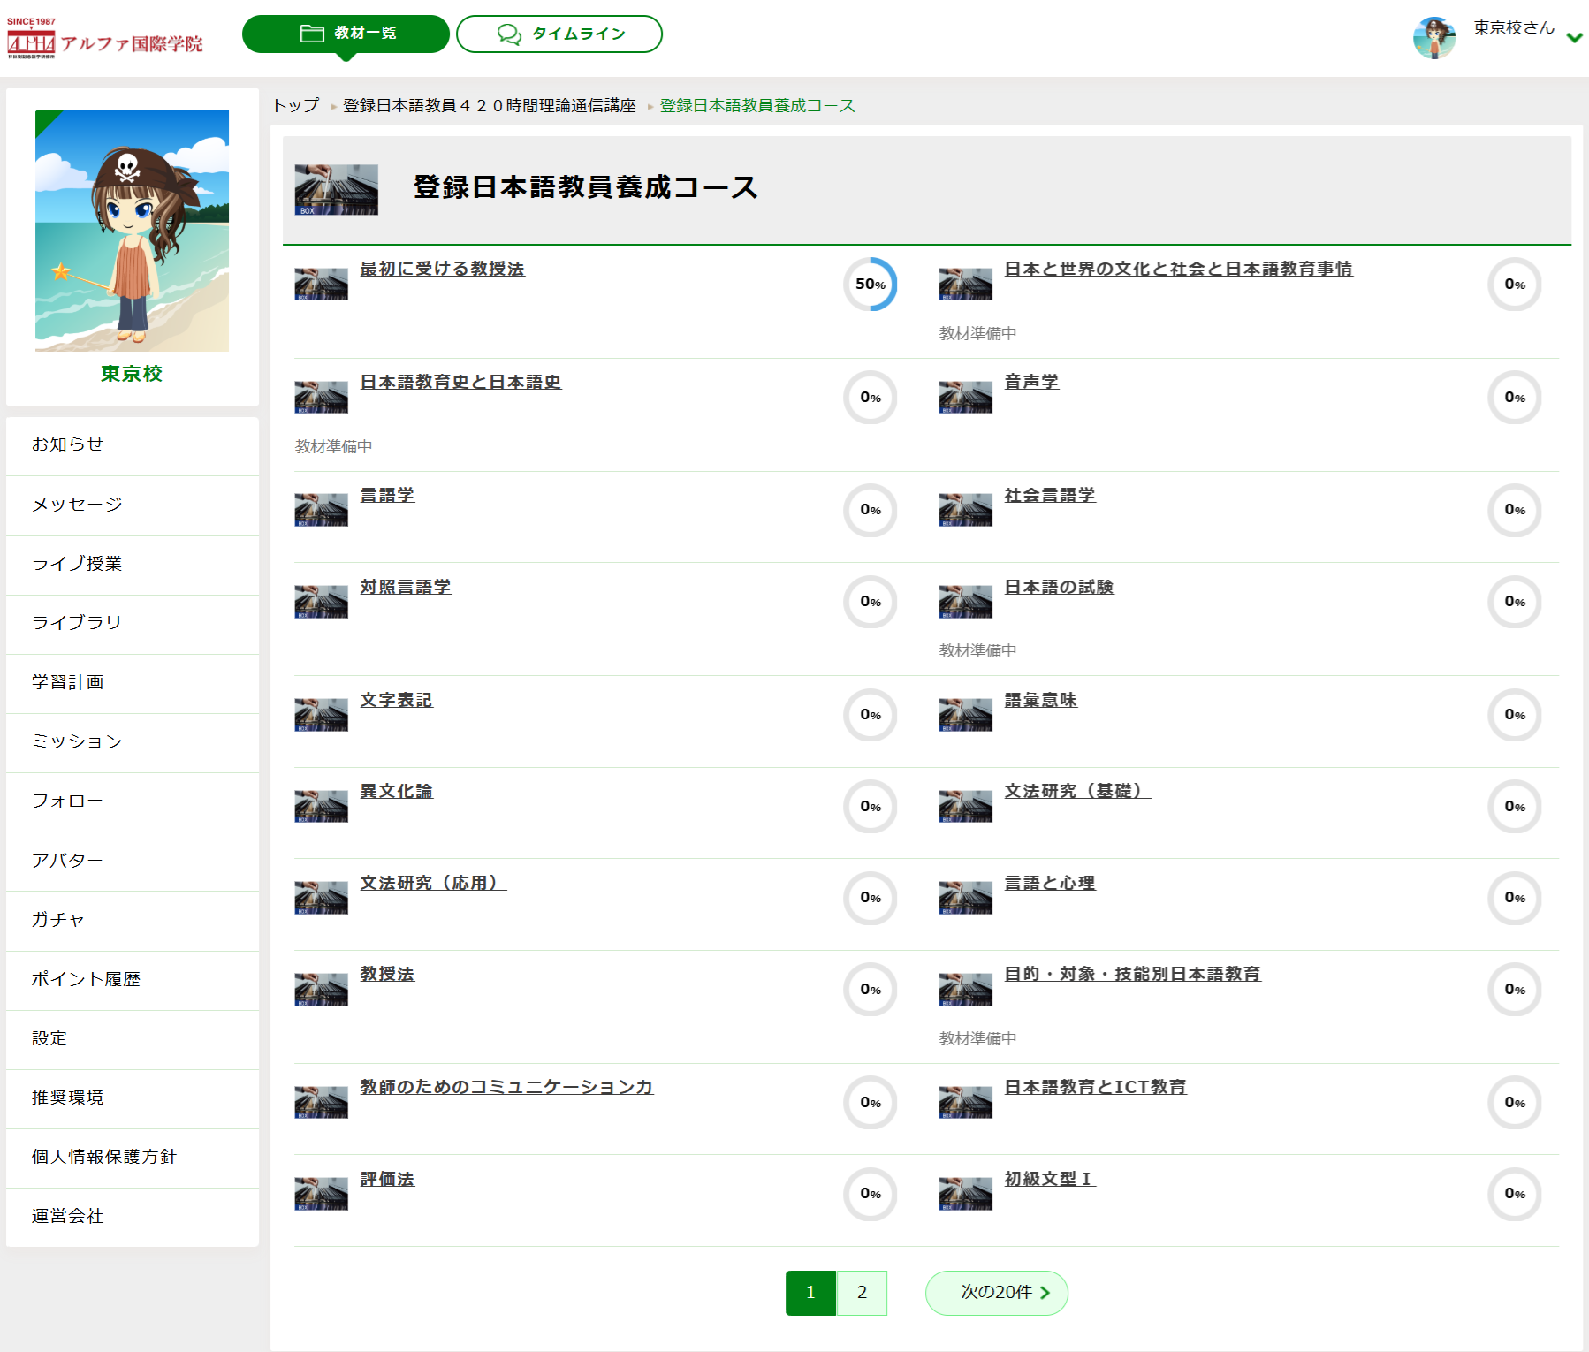Open 教師のためのコミュニケーション力 link
Viewport: 1589px width, 1352px height.
pyautogui.click(x=506, y=1087)
